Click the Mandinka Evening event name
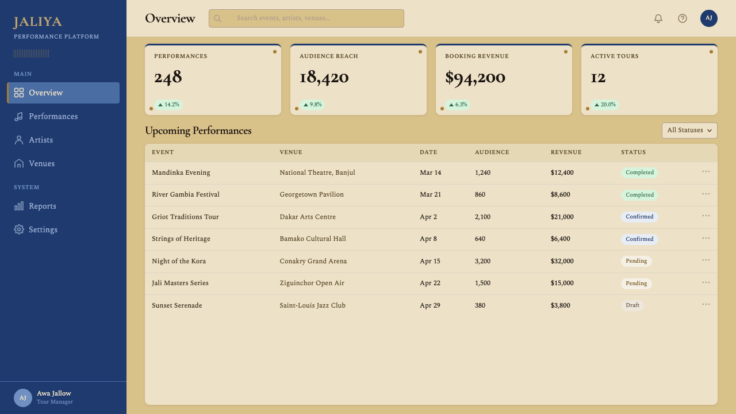The height and width of the screenshot is (414, 736). pyautogui.click(x=181, y=172)
